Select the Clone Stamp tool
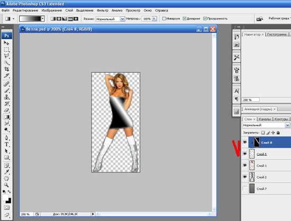291x221 pixels. 6,97
